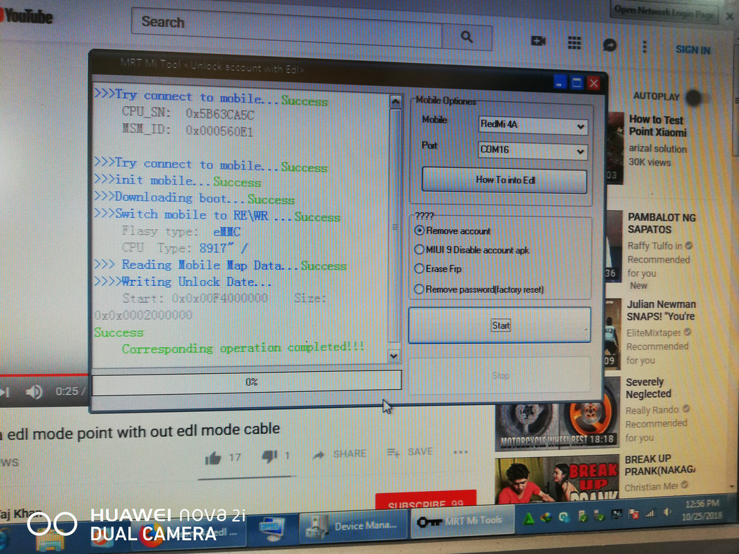The image size is (739, 554).
Task: Switch to Device Manager taskbar item
Action: click(x=353, y=526)
